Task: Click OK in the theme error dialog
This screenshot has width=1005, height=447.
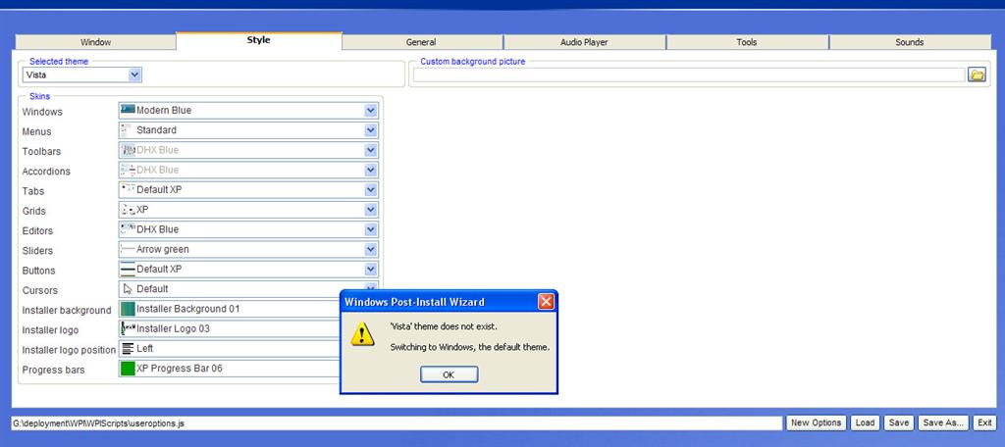Action: click(x=449, y=374)
